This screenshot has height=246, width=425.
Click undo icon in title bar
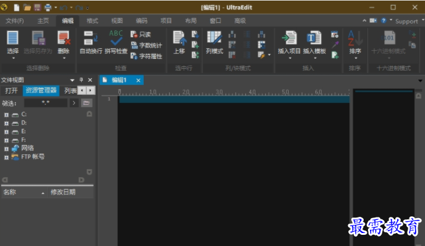64,8
